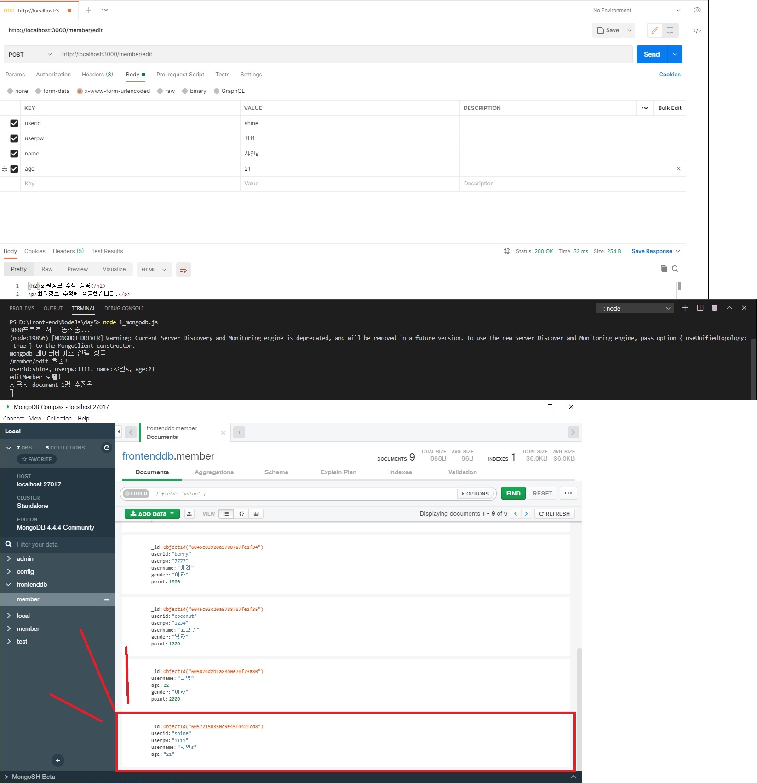
Task: Click the Postman environment quick look eye icon
Action: pos(697,10)
